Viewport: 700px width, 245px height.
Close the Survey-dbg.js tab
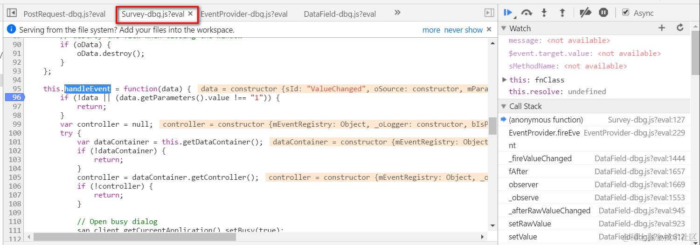pos(190,14)
